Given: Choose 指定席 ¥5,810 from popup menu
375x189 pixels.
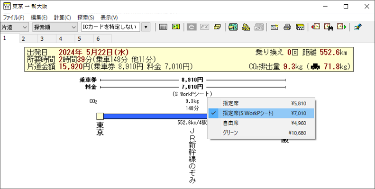Looking at the screenshot, I should 261,103.
